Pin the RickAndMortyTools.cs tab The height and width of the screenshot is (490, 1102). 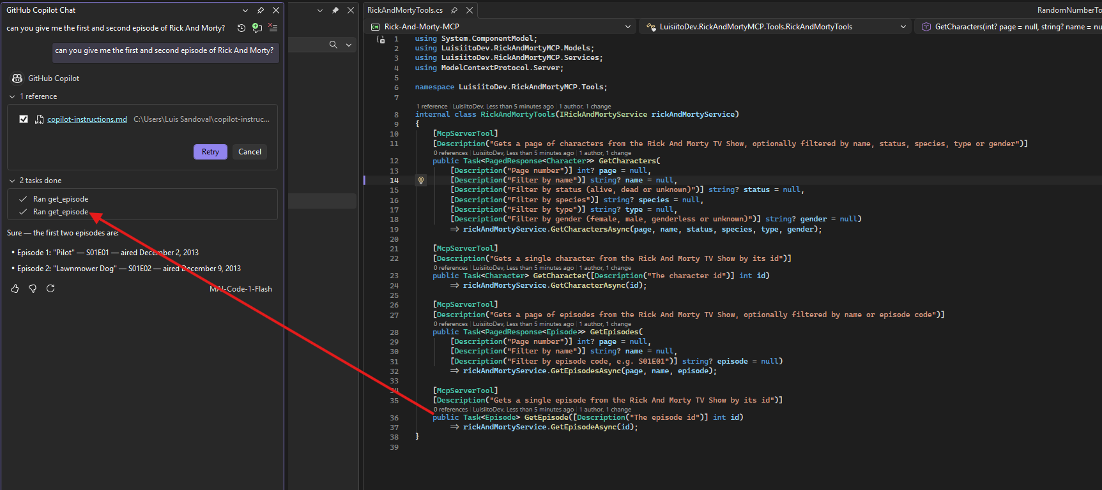(454, 10)
